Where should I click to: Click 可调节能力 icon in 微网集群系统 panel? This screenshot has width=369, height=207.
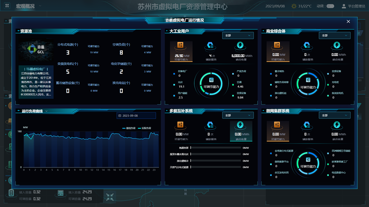(277, 125)
